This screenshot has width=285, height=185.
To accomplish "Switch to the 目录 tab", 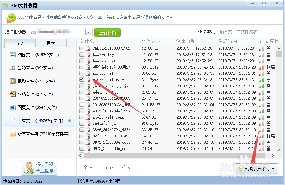I will pos(51,43).
